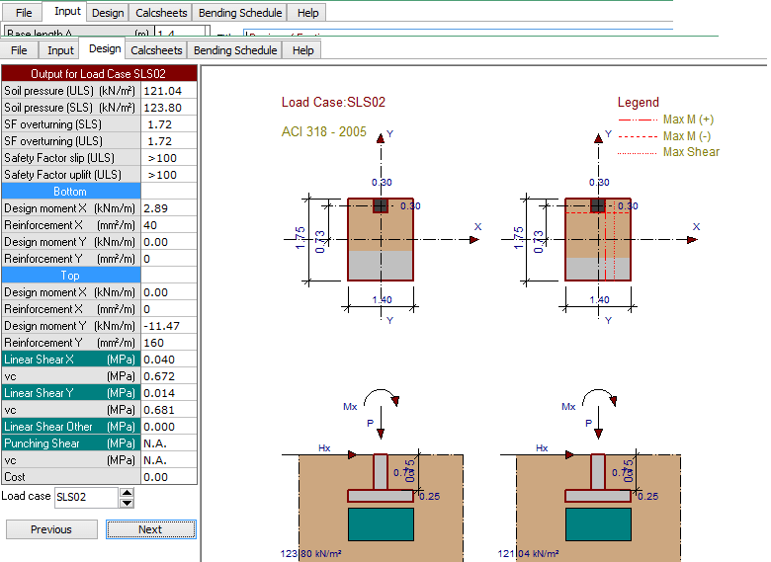Select Soil pressure (SLS) value 123.80
This screenshot has width=771, height=562.
point(169,108)
